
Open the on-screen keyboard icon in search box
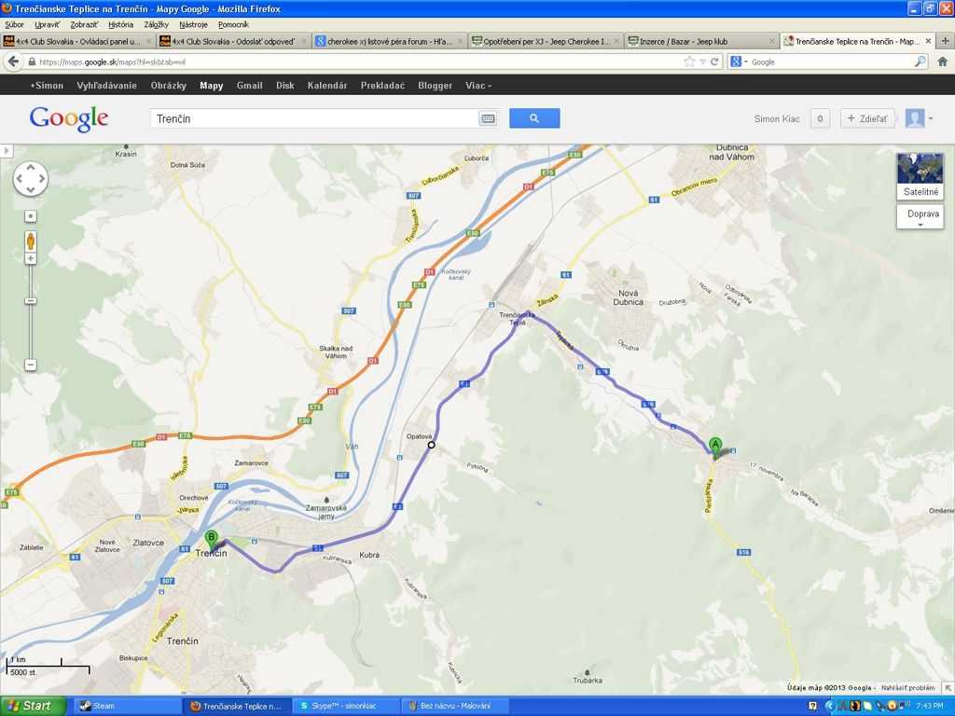tap(488, 118)
